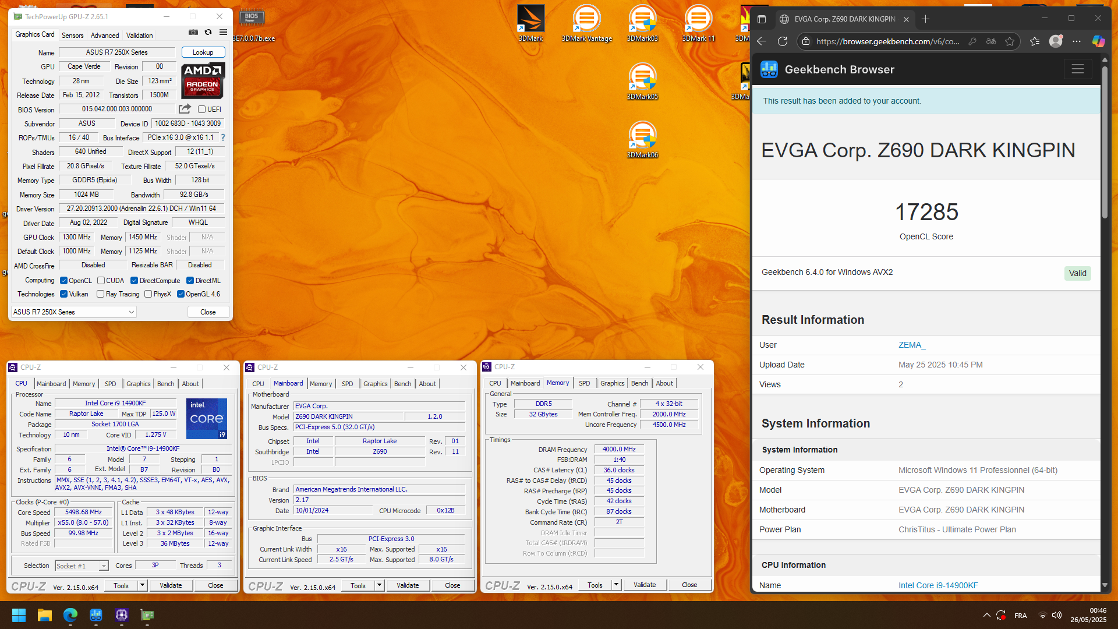Screen dimensions: 1118x629
Task: Toggle the DirectCompute checkbox
Action: 134,280
